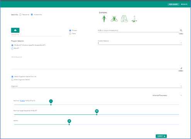Open the New Query tab
The width and height of the screenshot is (191, 139).
pos(173,4)
